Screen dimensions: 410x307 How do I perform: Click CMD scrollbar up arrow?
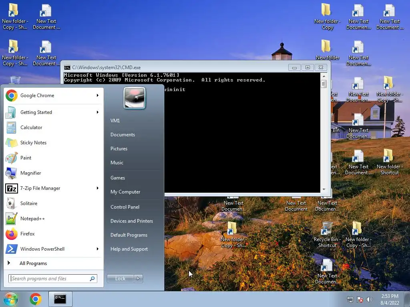(x=324, y=76)
